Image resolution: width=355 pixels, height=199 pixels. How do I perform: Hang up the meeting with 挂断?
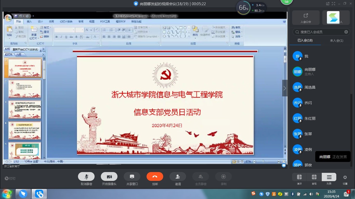coord(155,177)
